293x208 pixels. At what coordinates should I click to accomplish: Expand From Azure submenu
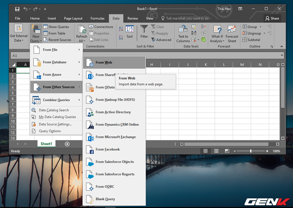(56, 74)
